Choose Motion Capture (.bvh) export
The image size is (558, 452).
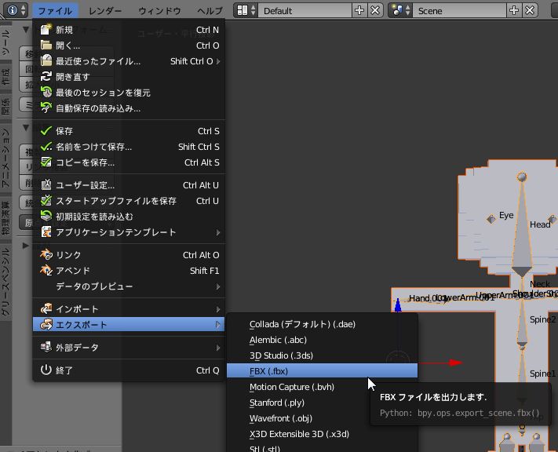tap(322, 387)
